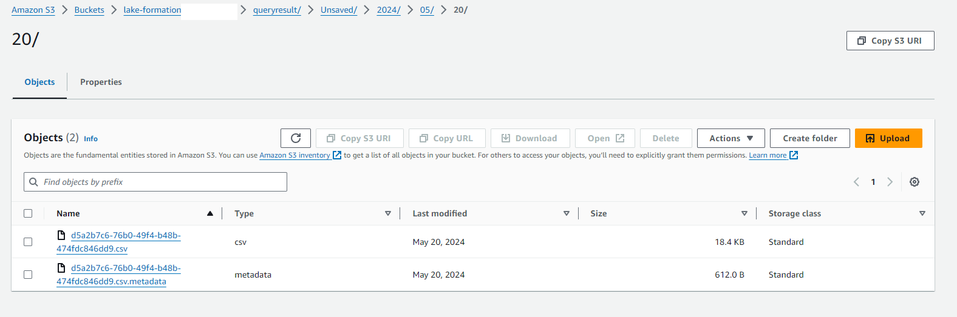Open the Amazon S3 inventory link
The width and height of the screenshot is (957, 317).
pyautogui.click(x=295, y=155)
